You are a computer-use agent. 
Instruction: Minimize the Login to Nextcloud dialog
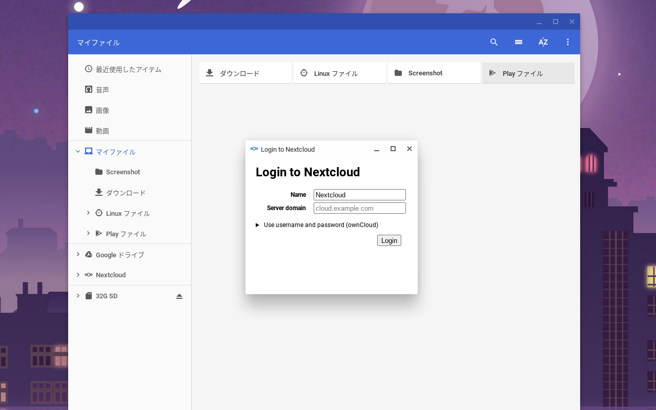tap(377, 149)
